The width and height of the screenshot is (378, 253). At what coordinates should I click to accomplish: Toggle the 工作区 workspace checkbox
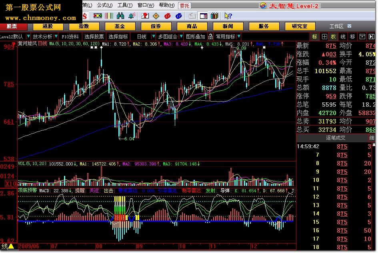pyautogui.click(x=349, y=26)
